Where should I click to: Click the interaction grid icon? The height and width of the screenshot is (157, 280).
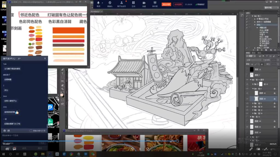pyautogui.click(x=133, y=2)
